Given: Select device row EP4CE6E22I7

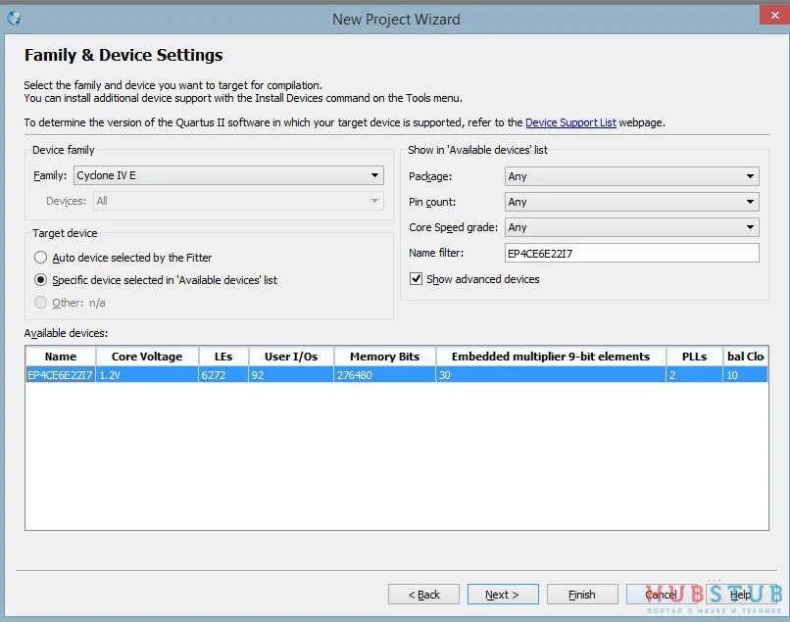Looking at the screenshot, I should (x=397, y=375).
